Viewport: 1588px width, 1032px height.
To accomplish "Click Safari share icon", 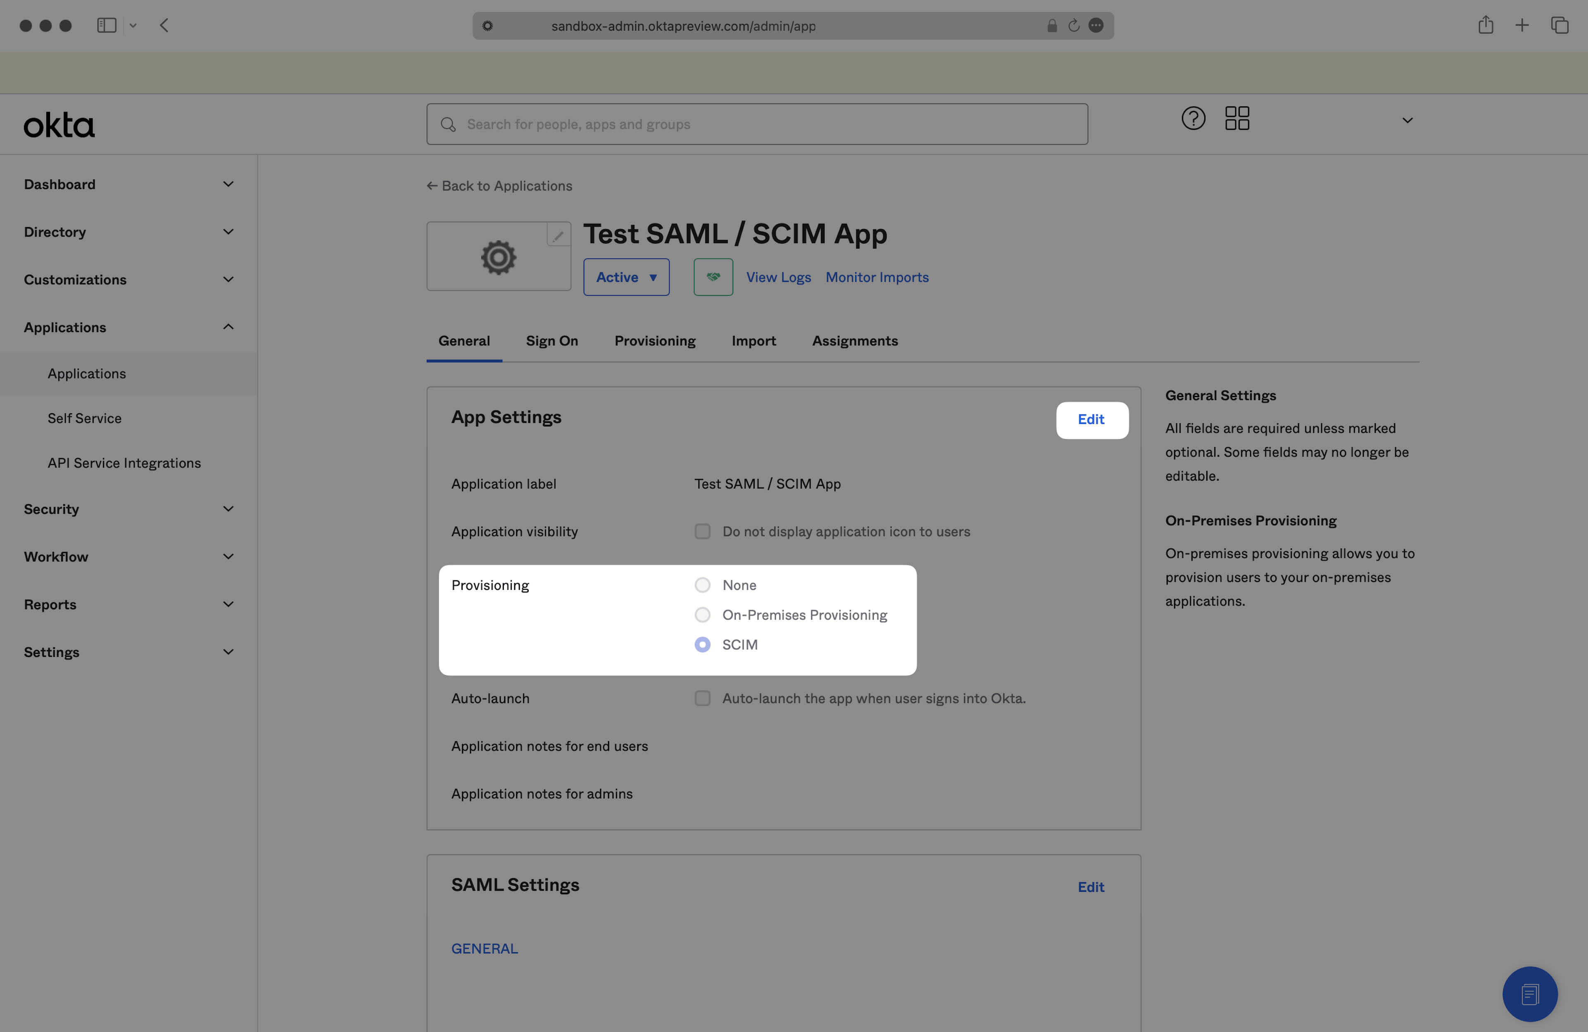I will point(1485,25).
